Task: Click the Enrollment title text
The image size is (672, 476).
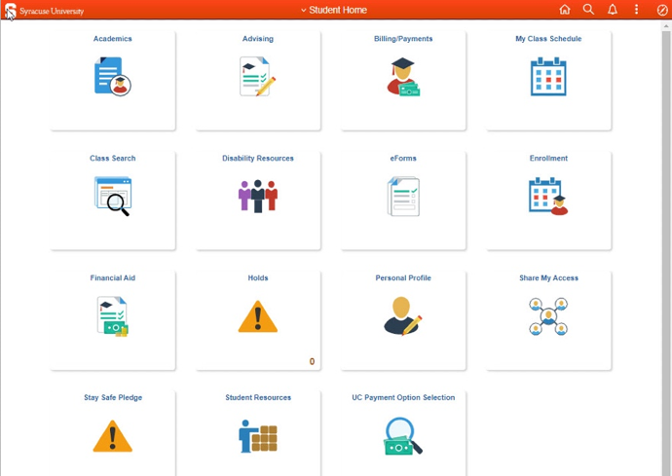Action: (548, 158)
